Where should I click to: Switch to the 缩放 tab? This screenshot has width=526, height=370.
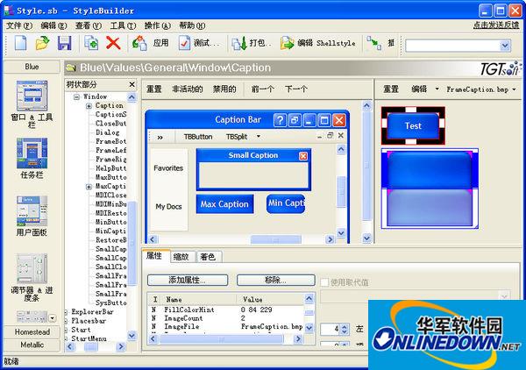pyautogui.click(x=181, y=257)
